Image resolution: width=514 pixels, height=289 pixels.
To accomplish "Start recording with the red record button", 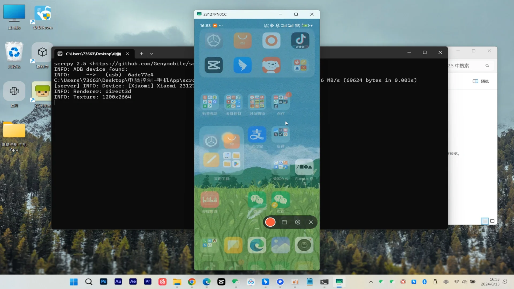I will 270,222.
